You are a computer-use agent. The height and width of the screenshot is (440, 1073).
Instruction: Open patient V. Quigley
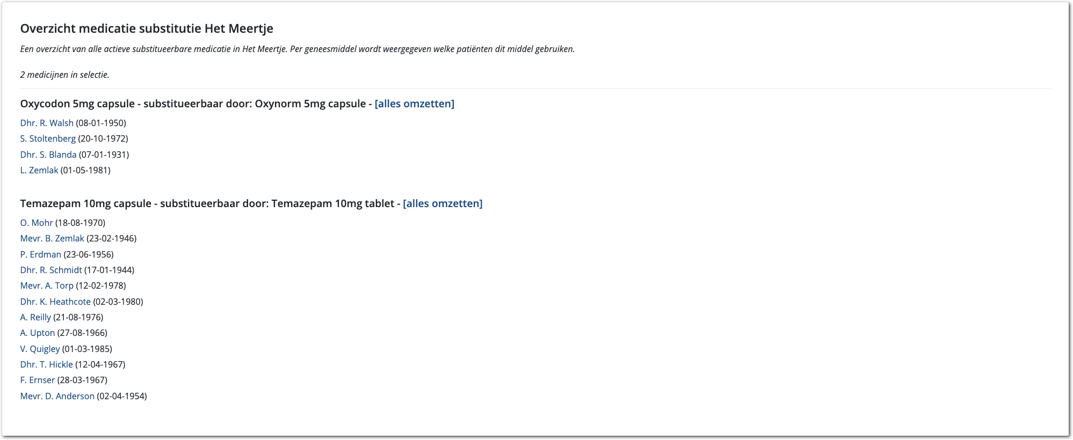click(40, 349)
